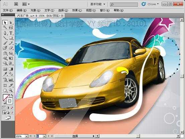This screenshot has height=139, width=185.
Task: Swap fill and stroke colors
Action: coord(12,95)
